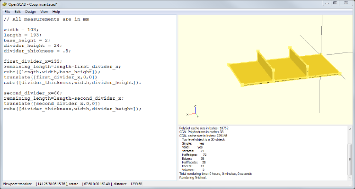
Task: Open the File menu
Action: coord(7,11)
